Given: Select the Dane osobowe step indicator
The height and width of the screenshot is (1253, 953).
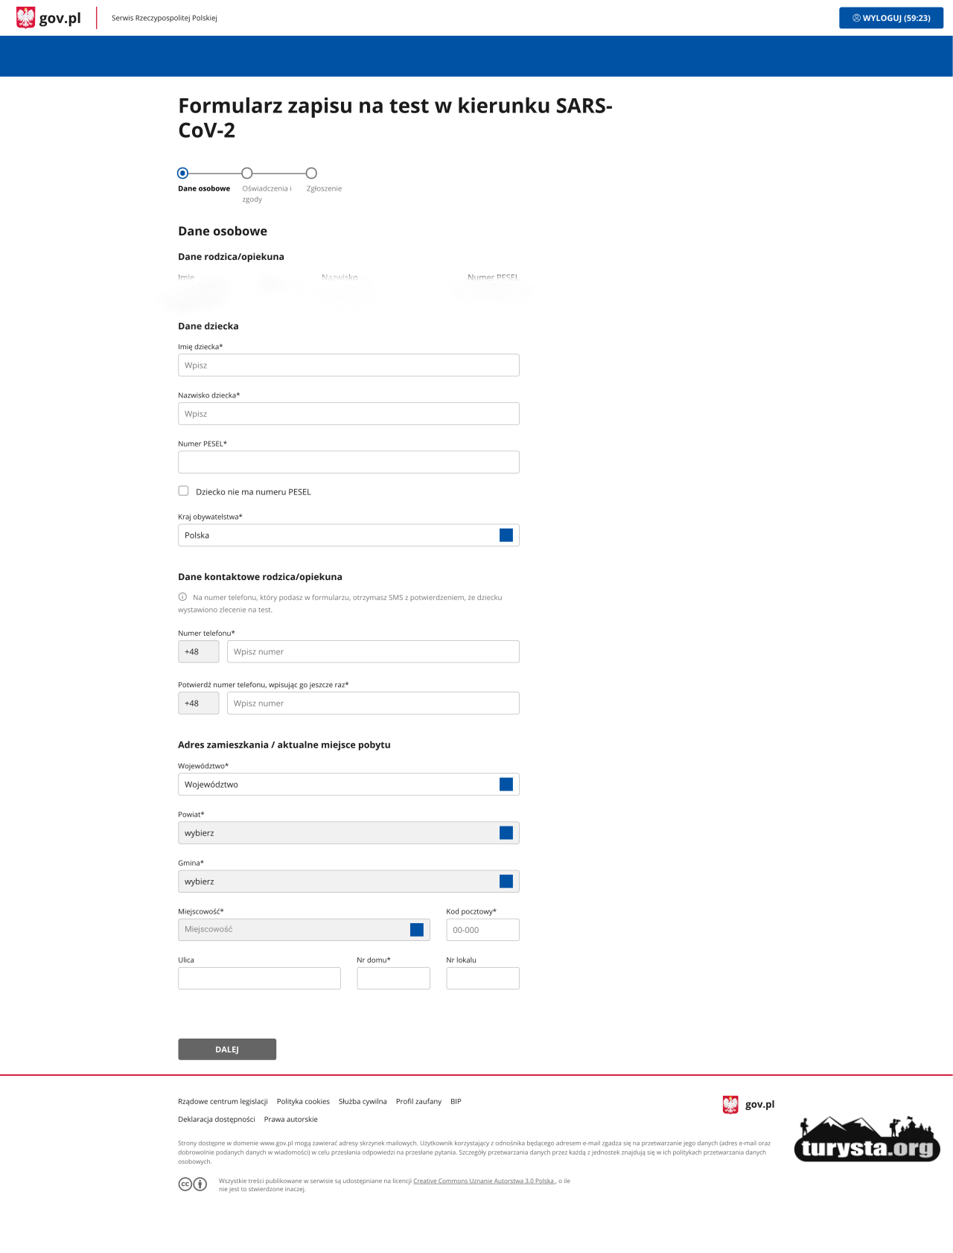Looking at the screenshot, I should click(x=183, y=173).
